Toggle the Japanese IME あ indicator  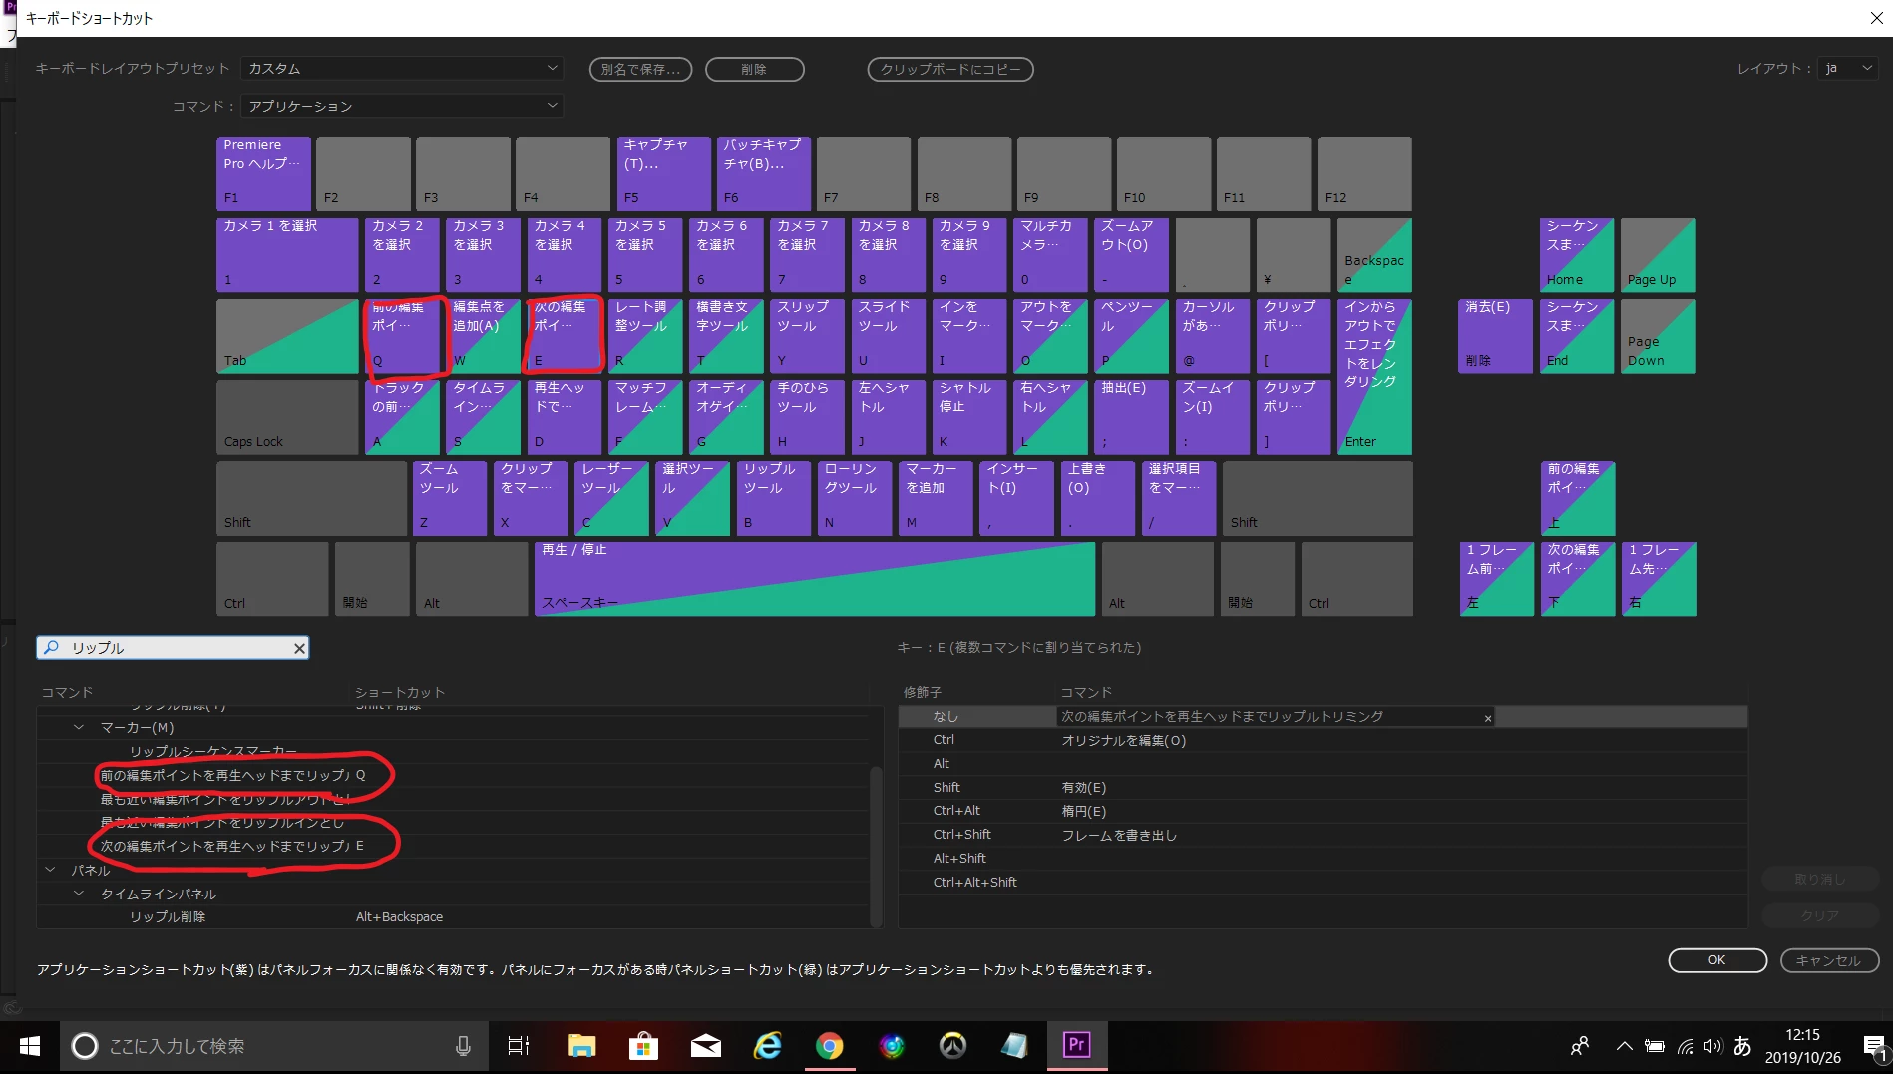[x=1742, y=1046]
